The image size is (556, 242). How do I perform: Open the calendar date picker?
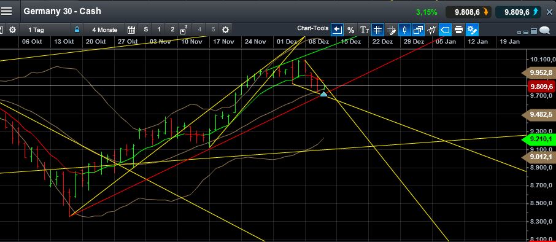[131, 29]
